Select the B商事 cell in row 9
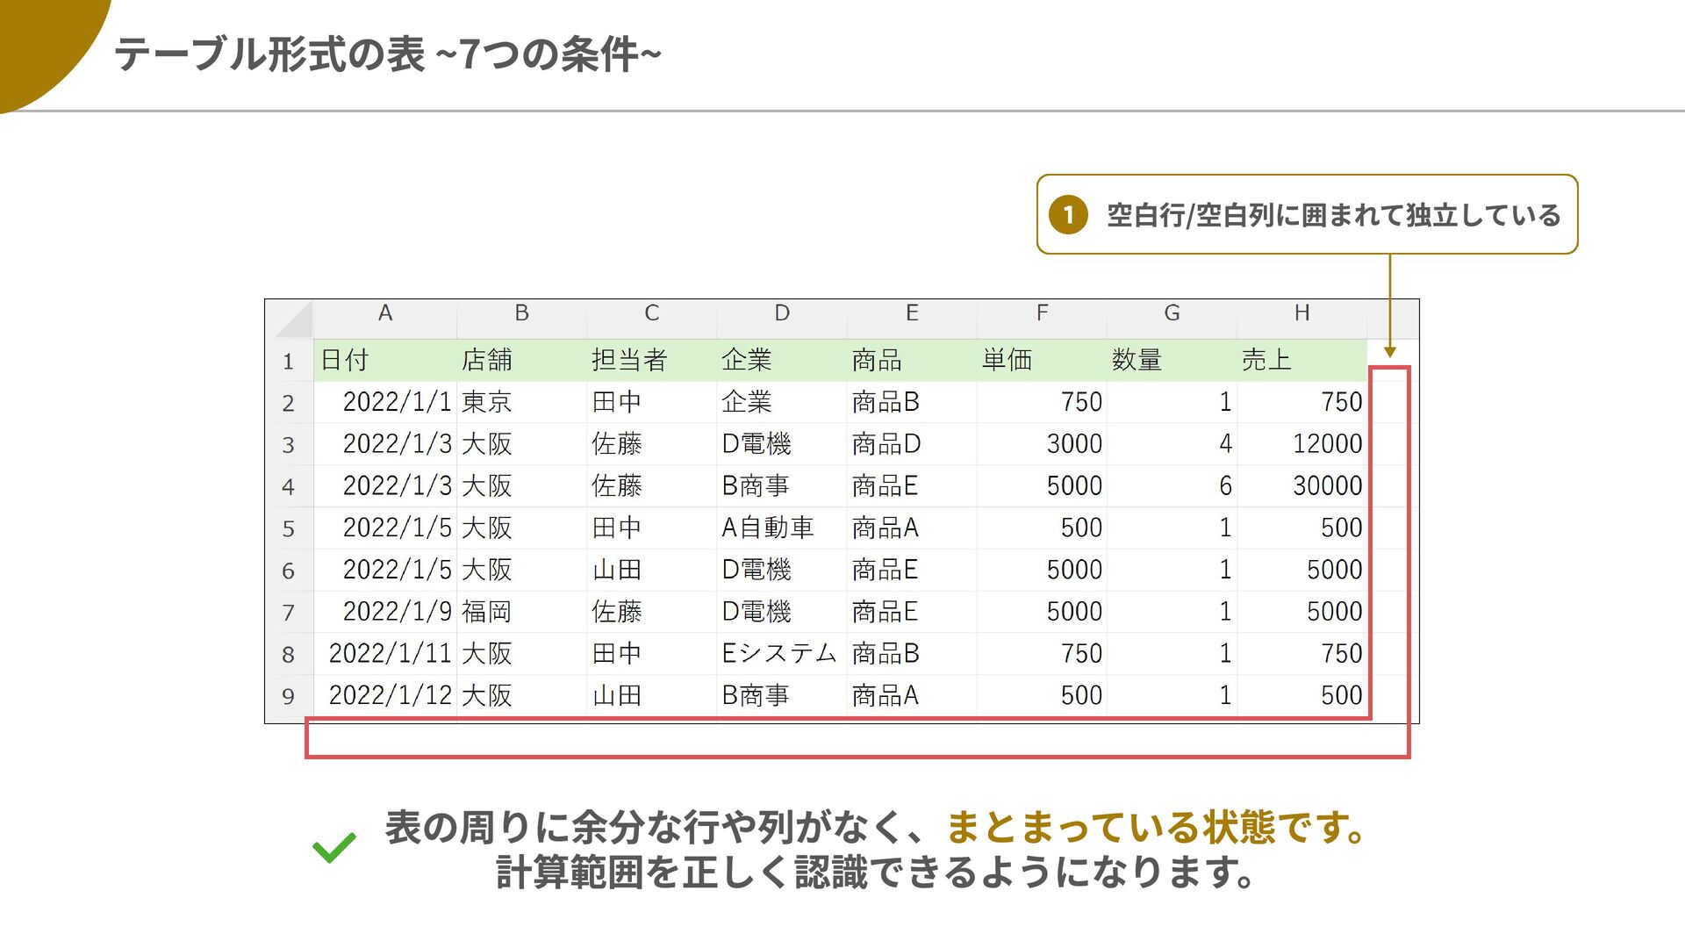The width and height of the screenshot is (1685, 948). click(781, 696)
